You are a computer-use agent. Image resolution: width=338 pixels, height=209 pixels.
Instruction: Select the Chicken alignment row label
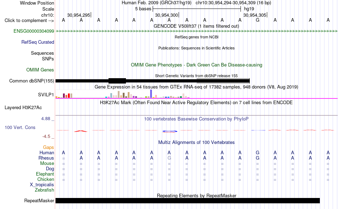click(x=46, y=179)
